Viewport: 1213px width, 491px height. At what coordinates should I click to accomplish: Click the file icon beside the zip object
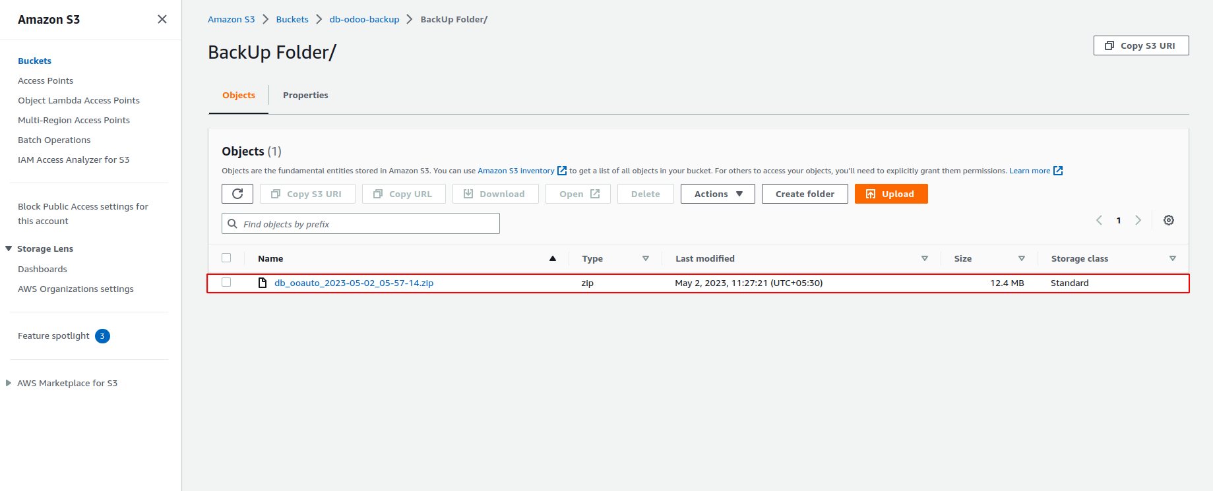coord(263,283)
